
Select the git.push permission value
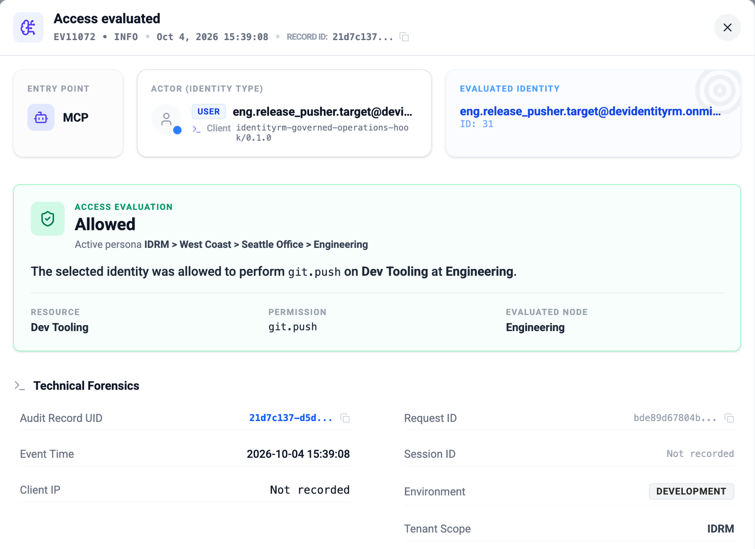(293, 327)
